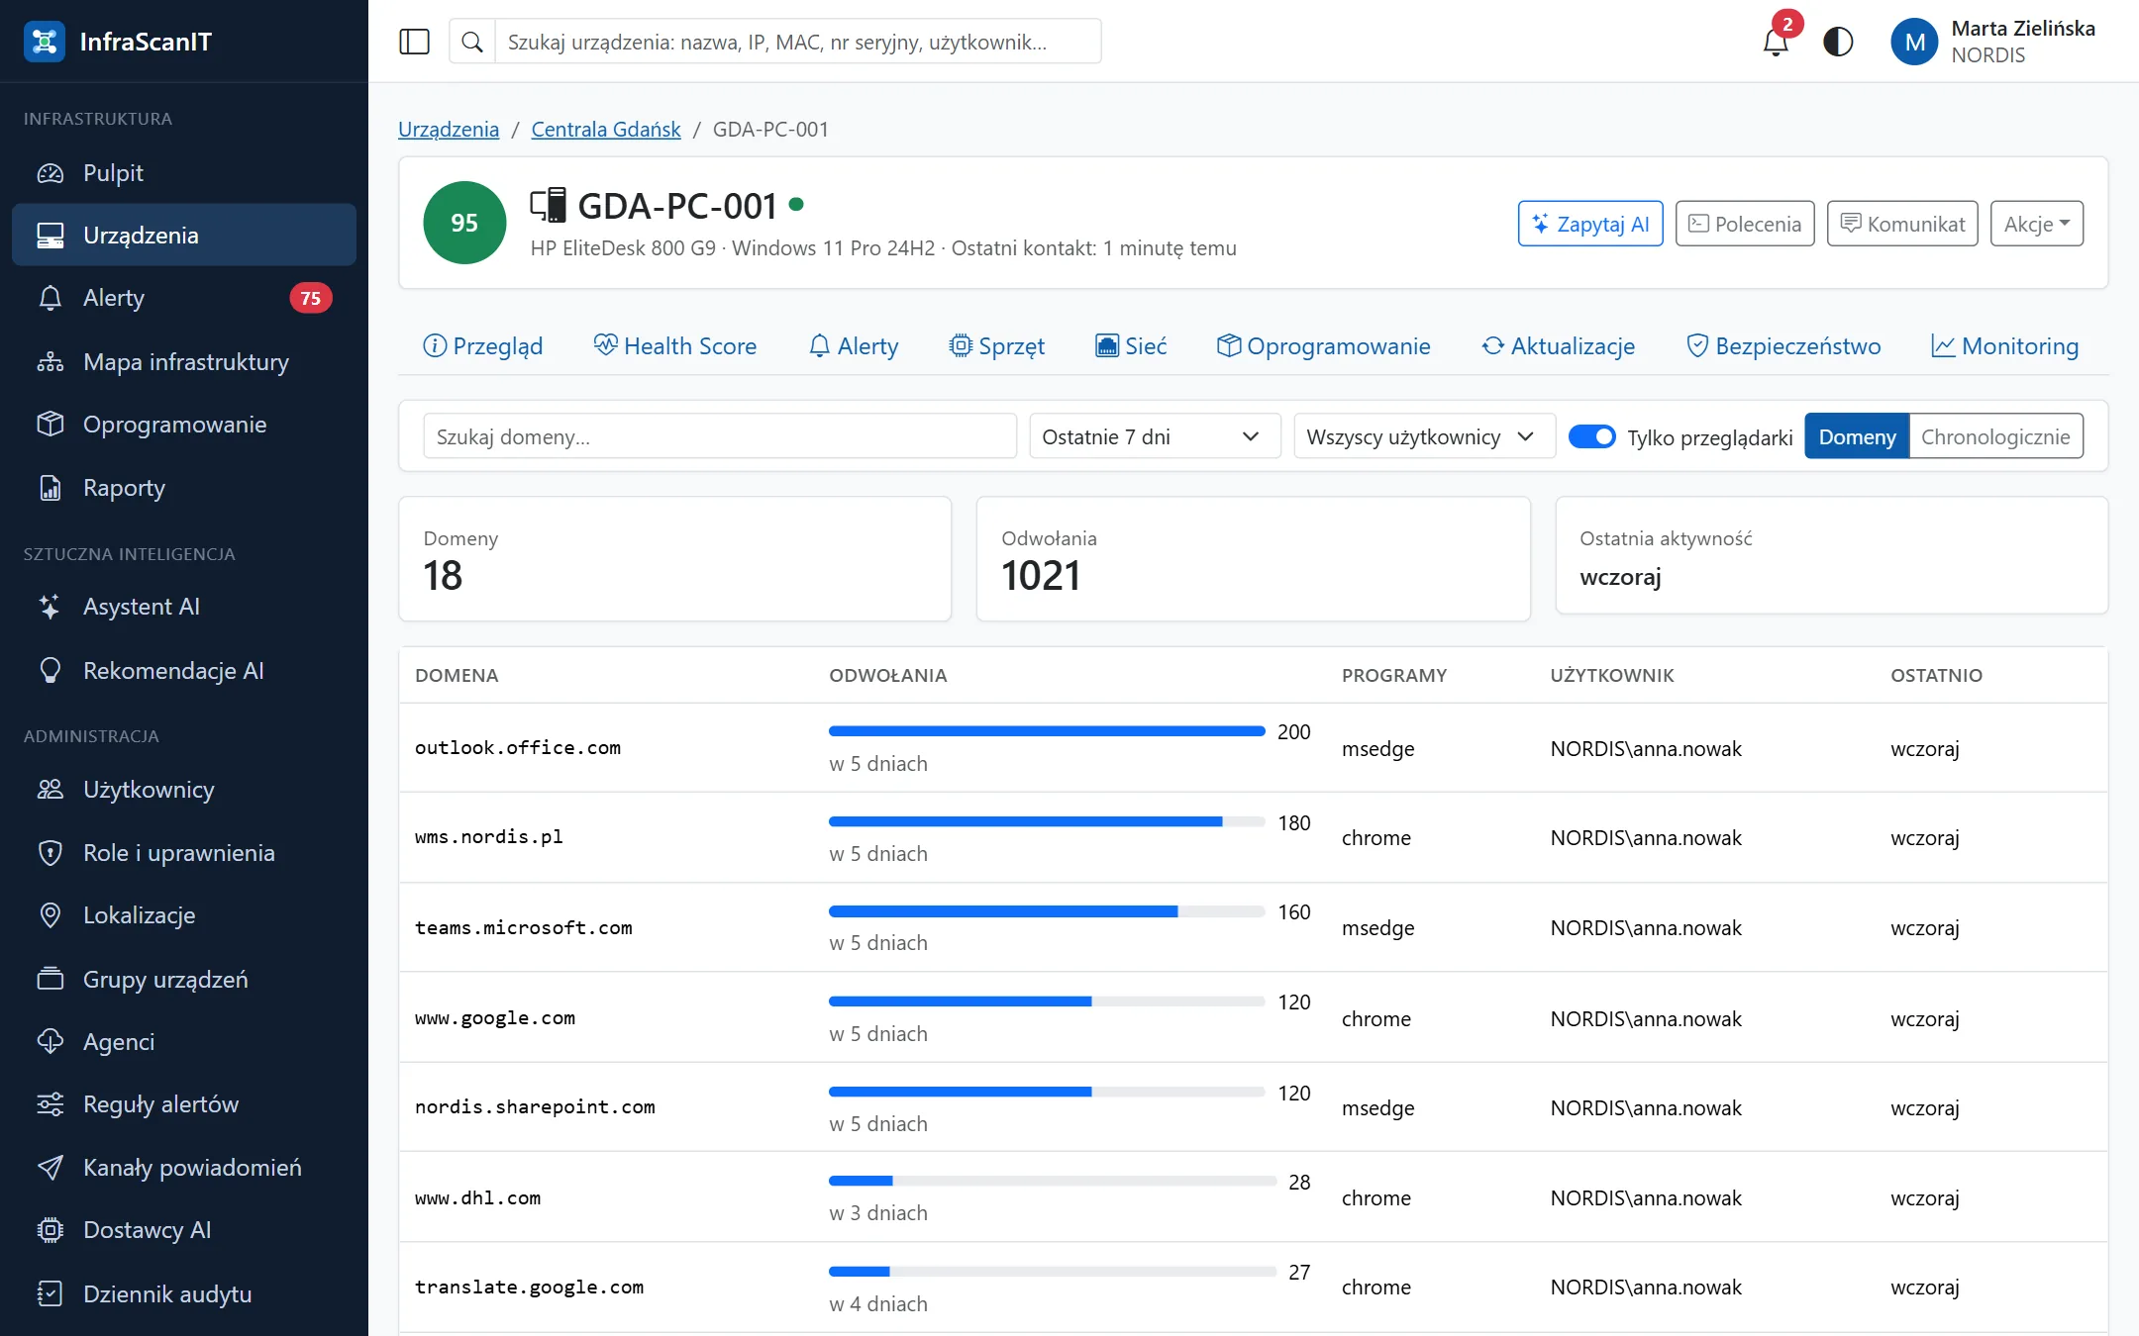Toggle the Tylko przeglądarki switch

(x=1591, y=436)
